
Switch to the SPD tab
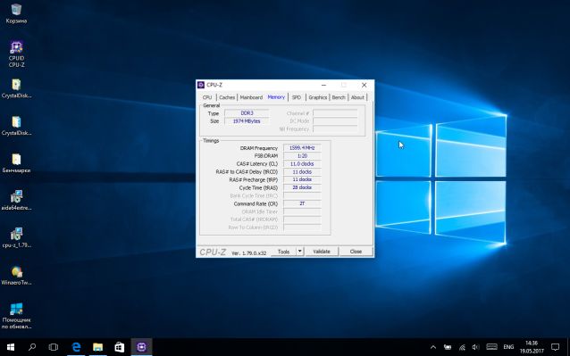(297, 97)
